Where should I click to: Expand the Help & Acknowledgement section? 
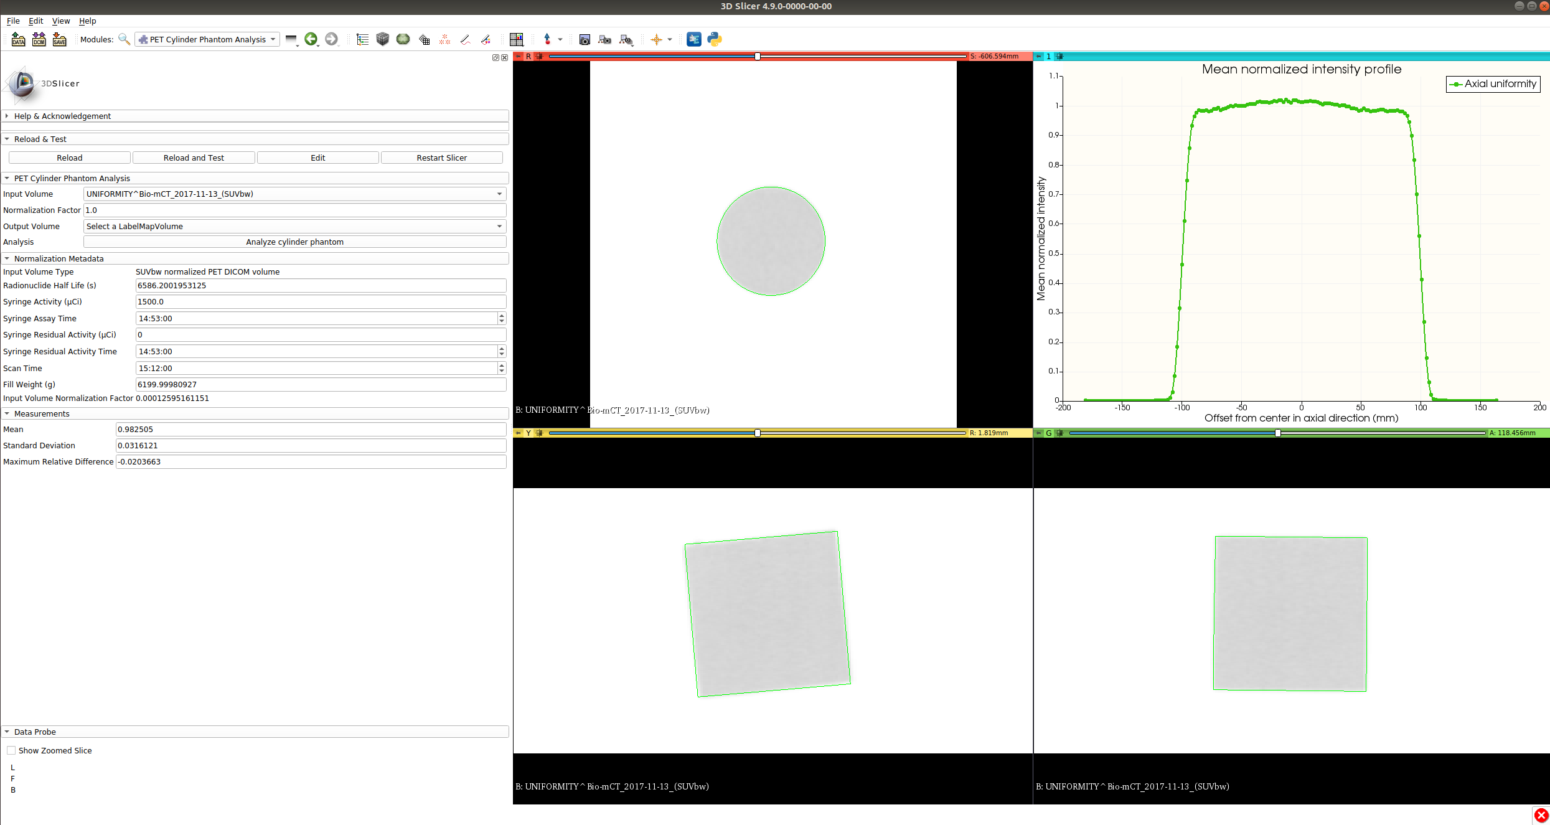(62, 116)
